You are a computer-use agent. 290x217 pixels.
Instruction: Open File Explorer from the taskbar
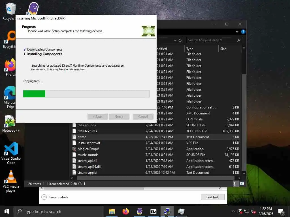click(112, 211)
